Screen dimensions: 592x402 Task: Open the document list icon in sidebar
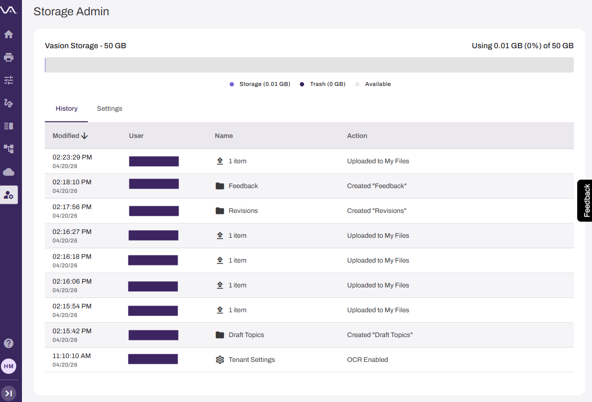9,126
